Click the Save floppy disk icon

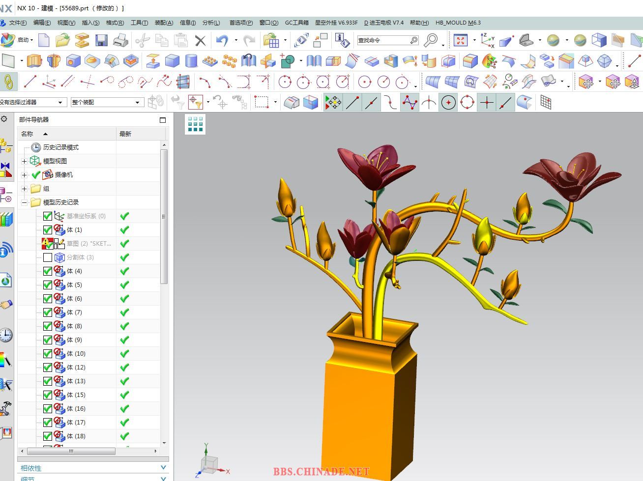(x=101, y=40)
